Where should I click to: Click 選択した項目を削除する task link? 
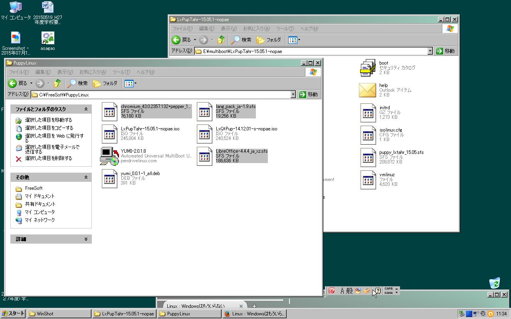coord(48,158)
